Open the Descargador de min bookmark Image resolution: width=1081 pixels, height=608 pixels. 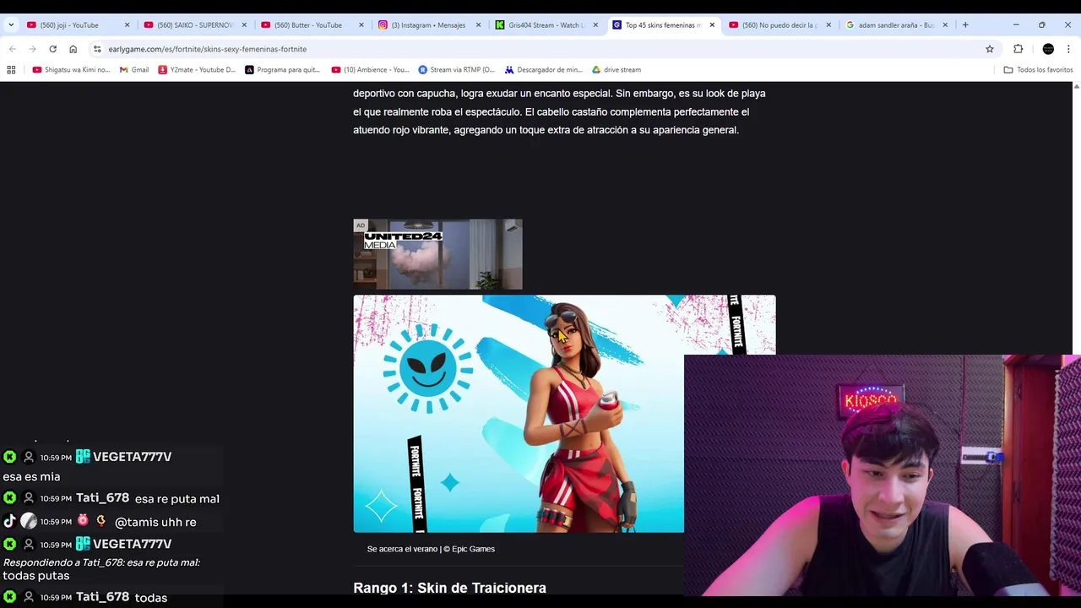[543, 69]
